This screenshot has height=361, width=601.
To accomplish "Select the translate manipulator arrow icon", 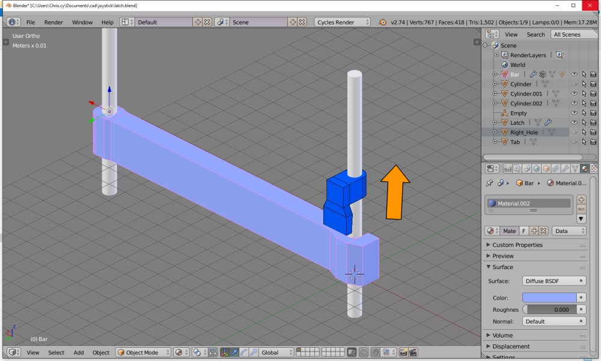I will click(234, 352).
